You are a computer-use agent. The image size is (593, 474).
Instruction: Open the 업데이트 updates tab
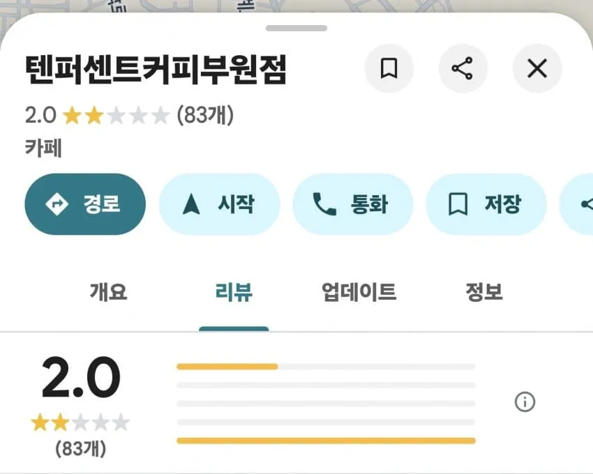pos(359,293)
